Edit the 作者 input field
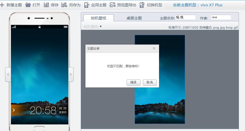Screen dimensions: 245x131 (x=221, y=17)
